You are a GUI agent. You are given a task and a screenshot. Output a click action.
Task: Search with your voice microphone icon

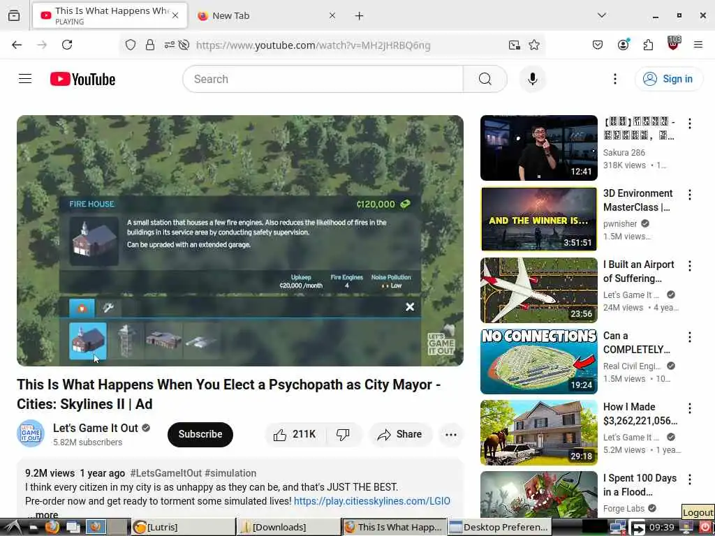coord(532,79)
